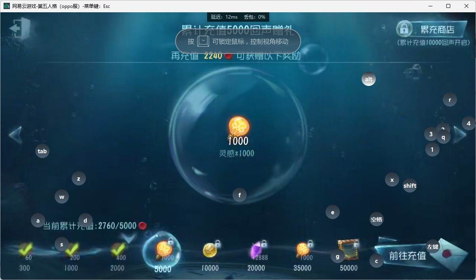Screen dimensions: 476x280
Task: Click the letter envelope with wax seal
Action: click(449, 254)
